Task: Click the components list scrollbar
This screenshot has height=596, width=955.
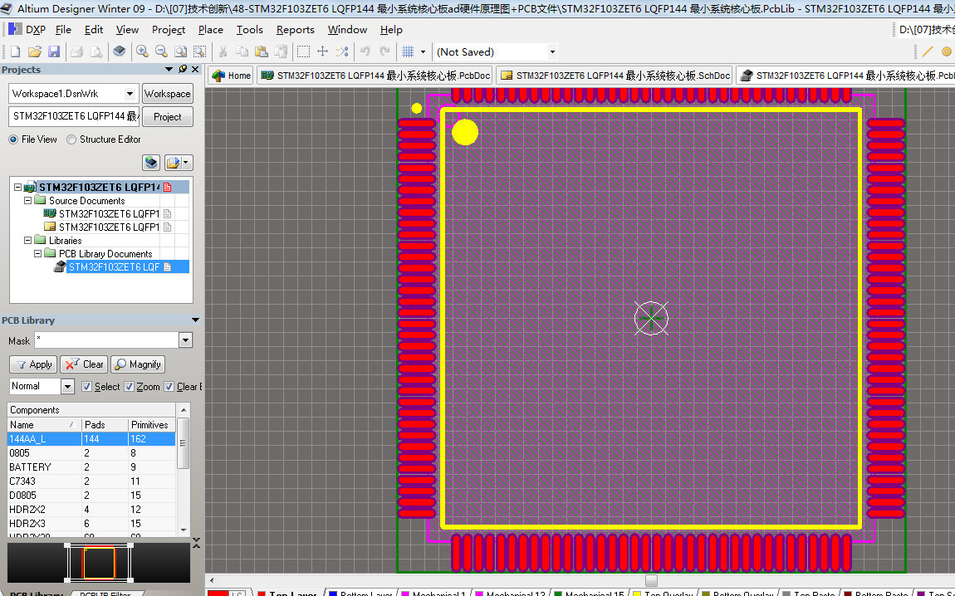Action: tap(183, 443)
